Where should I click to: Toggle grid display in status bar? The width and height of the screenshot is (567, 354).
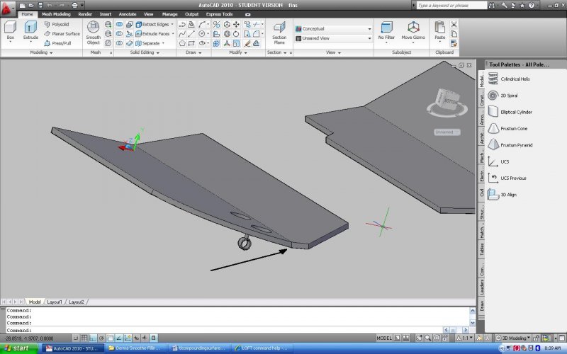[x=84, y=338]
